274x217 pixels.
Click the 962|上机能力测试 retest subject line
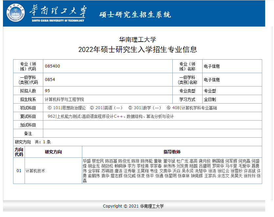(111, 116)
